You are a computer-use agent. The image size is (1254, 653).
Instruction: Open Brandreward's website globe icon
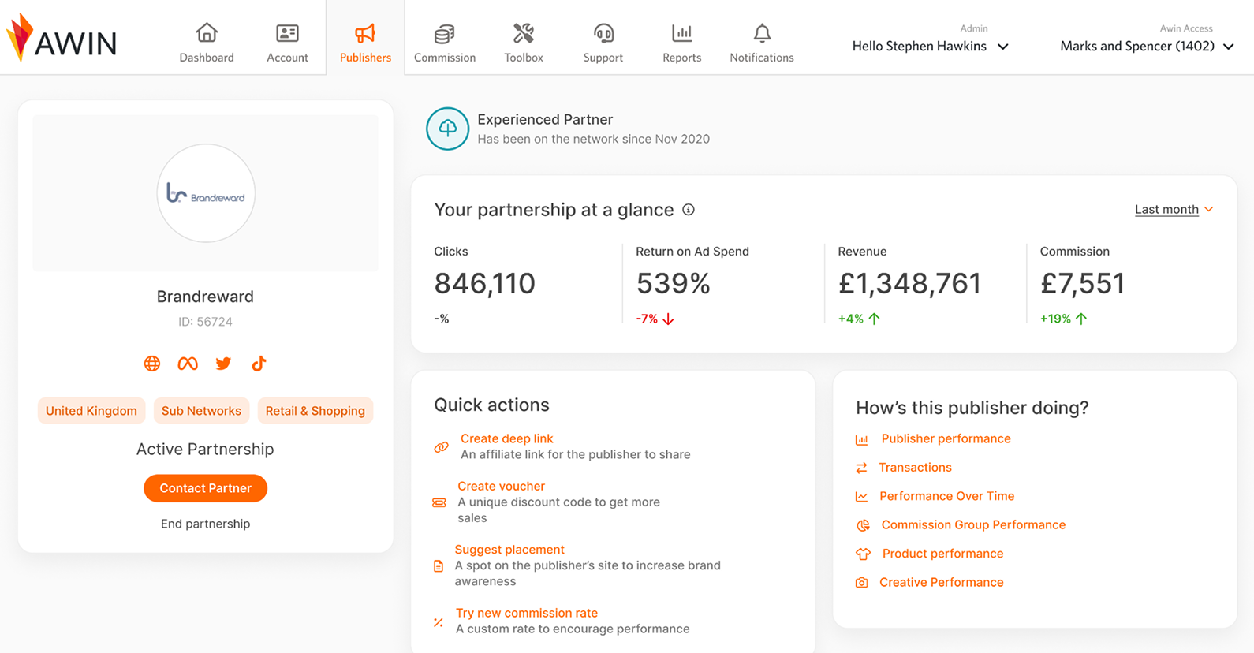[152, 364]
